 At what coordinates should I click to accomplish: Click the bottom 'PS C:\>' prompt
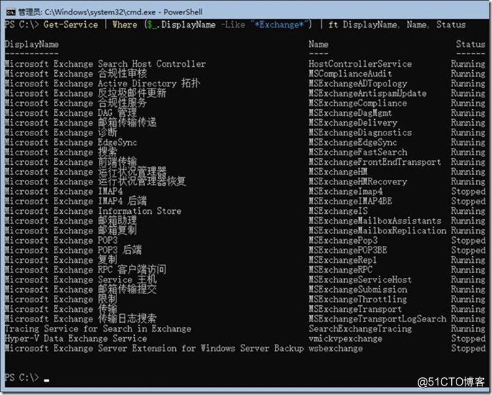click(x=22, y=377)
